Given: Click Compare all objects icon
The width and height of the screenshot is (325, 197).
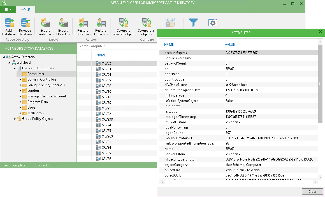Looking at the screenshot, I should [147, 23].
